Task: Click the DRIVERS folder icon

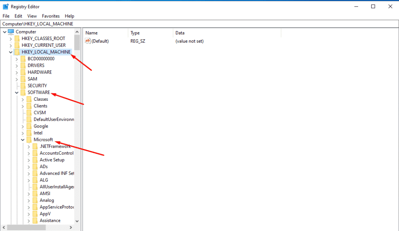Action: pos(23,65)
